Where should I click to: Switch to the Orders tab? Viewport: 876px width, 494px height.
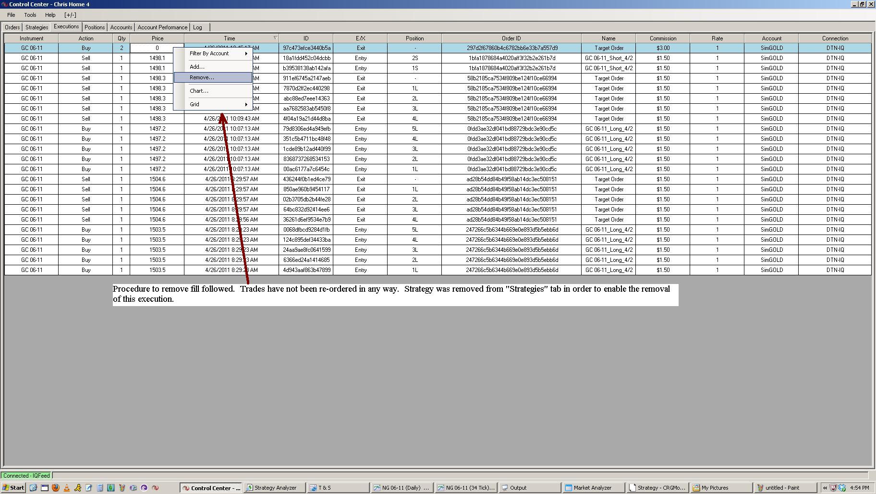[12, 27]
